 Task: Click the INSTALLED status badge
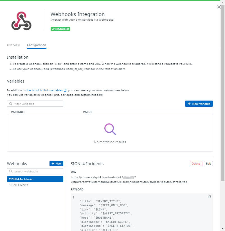60,29
